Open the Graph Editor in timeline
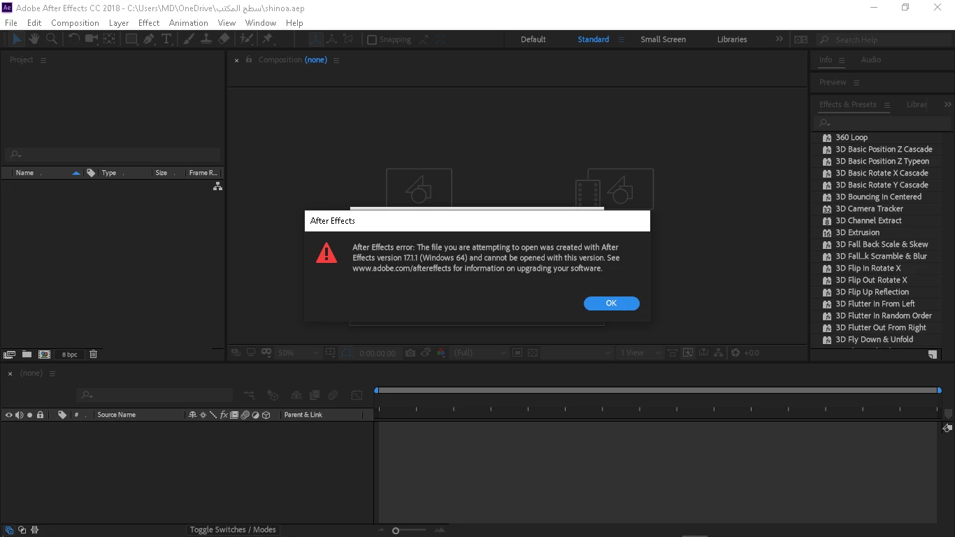Image resolution: width=955 pixels, height=537 pixels. [357, 395]
